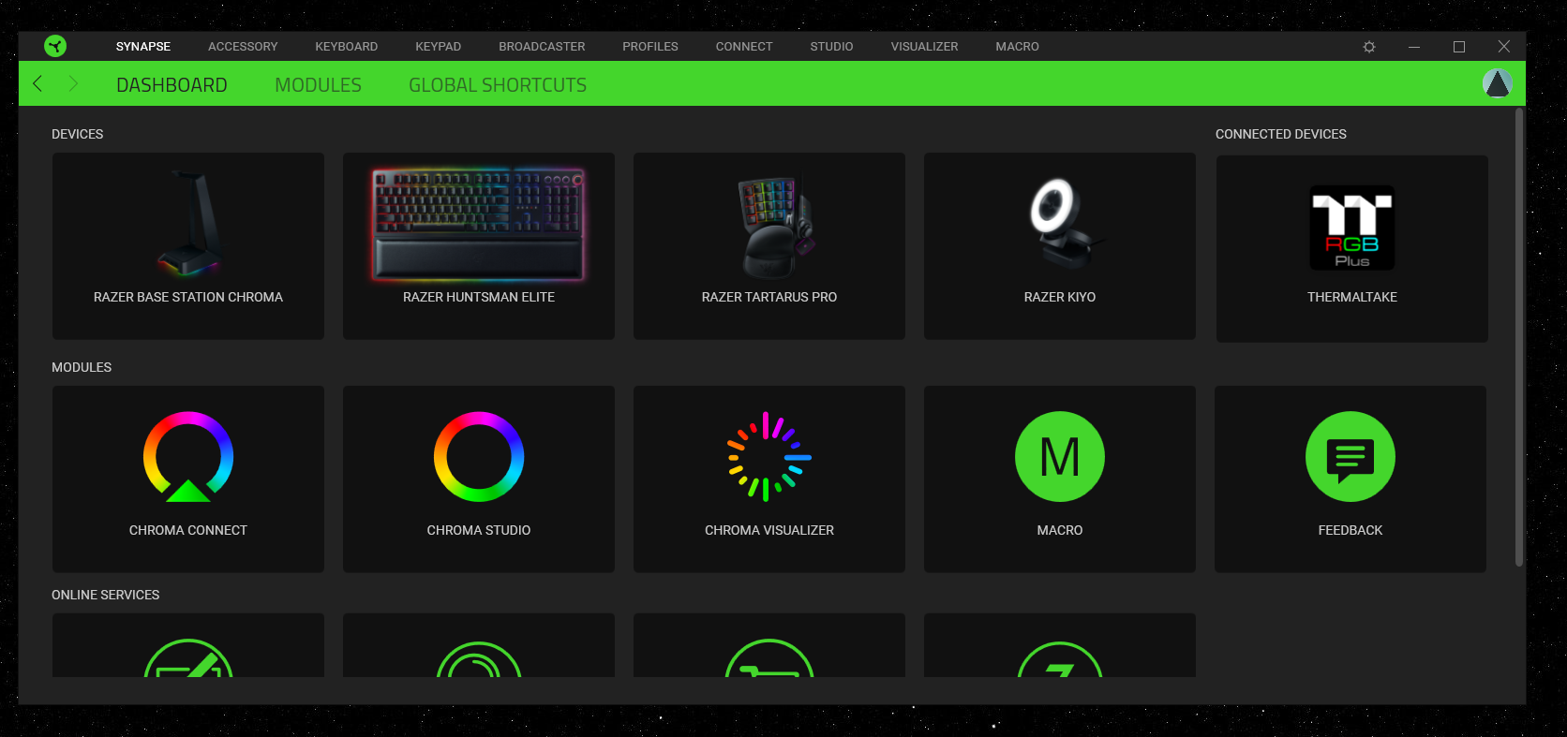The image size is (1567, 737).
Task: Switch to the Connect tab
Action: (x=744, y=47)
